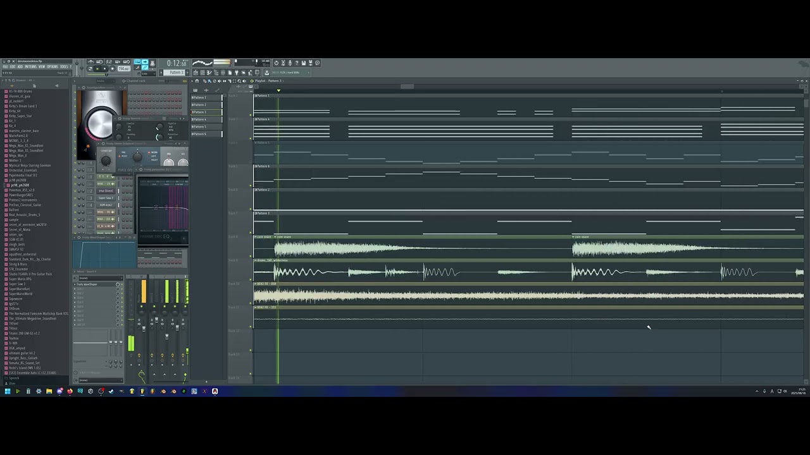Toggle Fruity WaveShaper slot enable switch
Screen dimensions: 810x455
122,284
